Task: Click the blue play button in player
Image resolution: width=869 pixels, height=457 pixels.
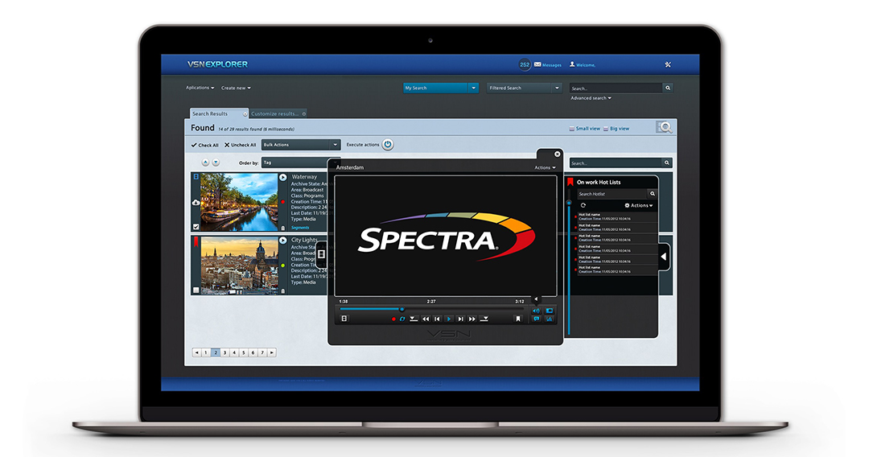Action: click(449, 319)
